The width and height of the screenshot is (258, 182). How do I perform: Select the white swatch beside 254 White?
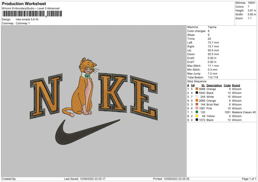197,97
